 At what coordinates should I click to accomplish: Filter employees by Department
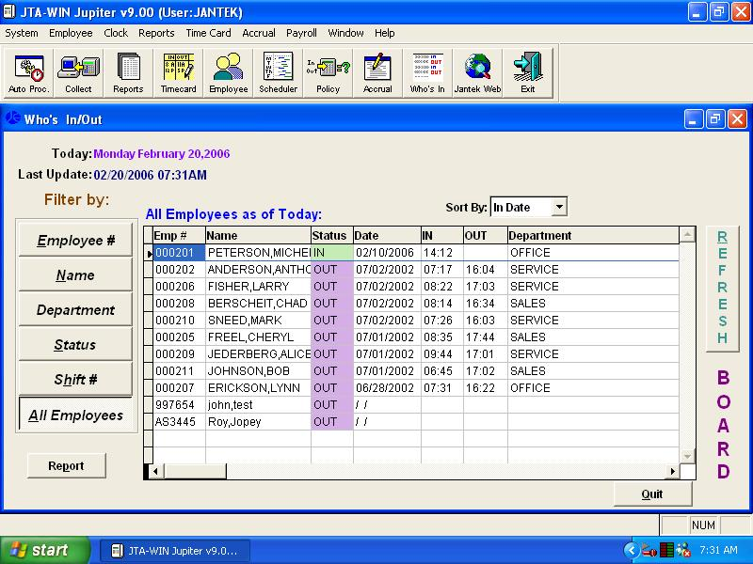[74, 309]
